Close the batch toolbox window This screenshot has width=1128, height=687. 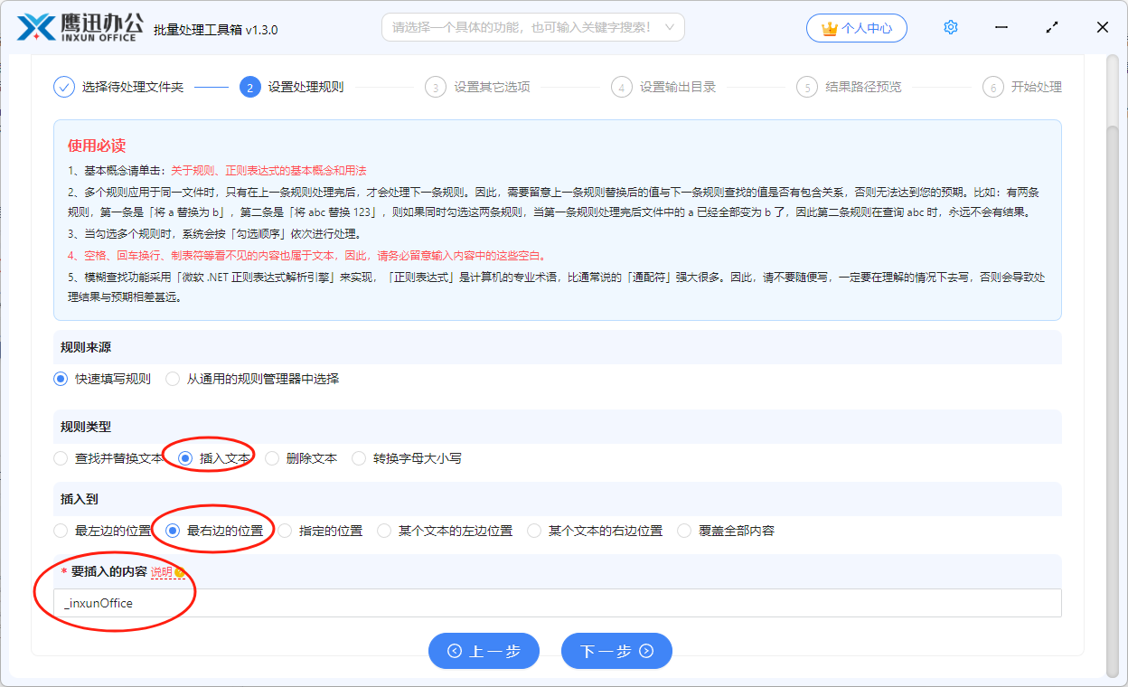(x=1103, y=27)
